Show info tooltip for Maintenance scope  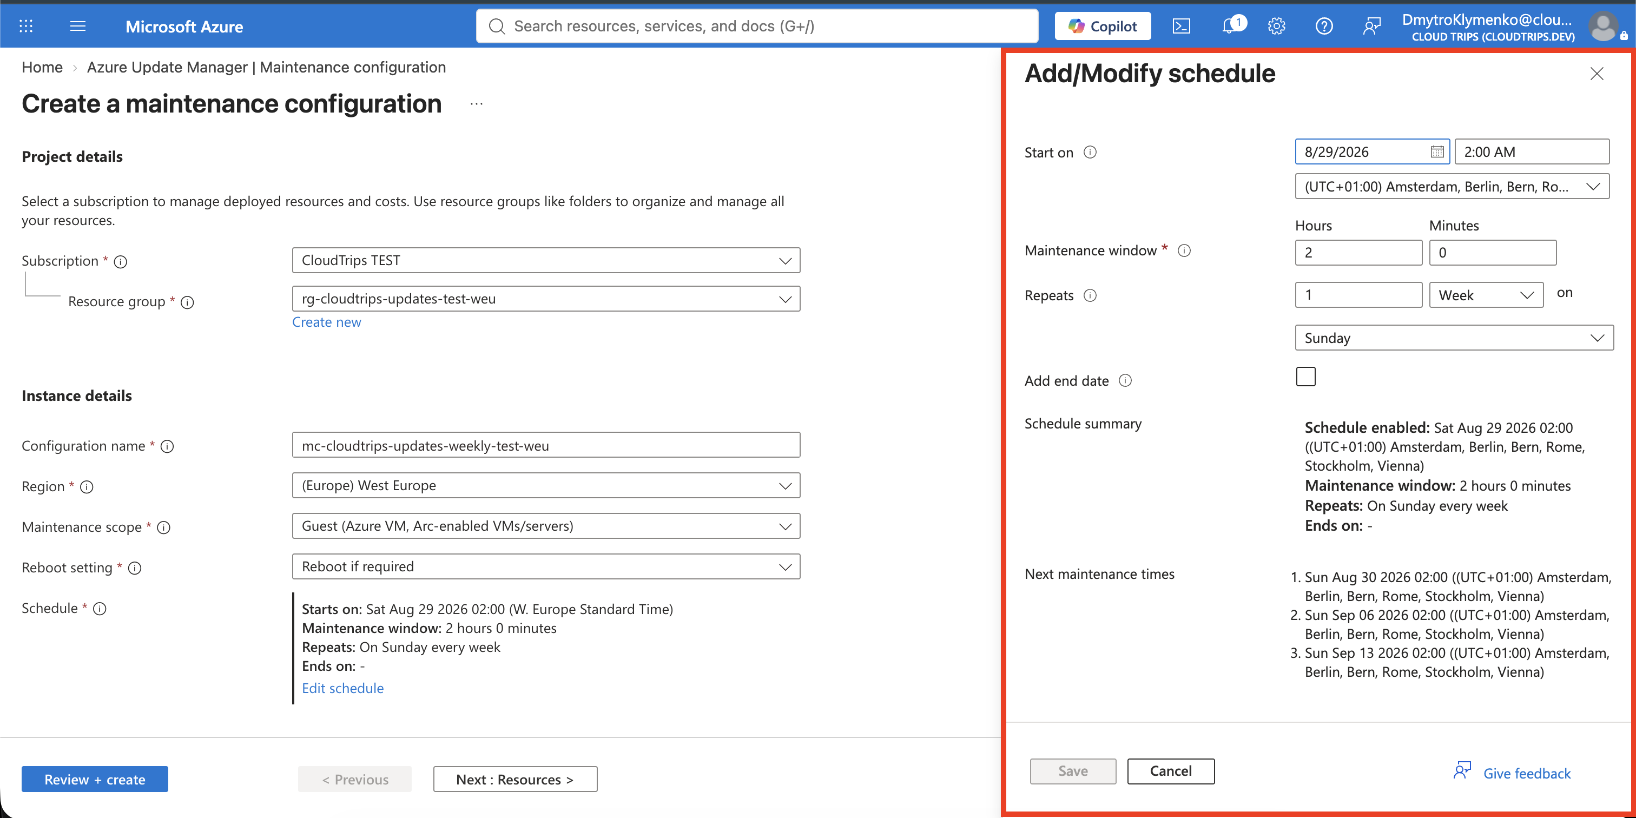[163, 528]
